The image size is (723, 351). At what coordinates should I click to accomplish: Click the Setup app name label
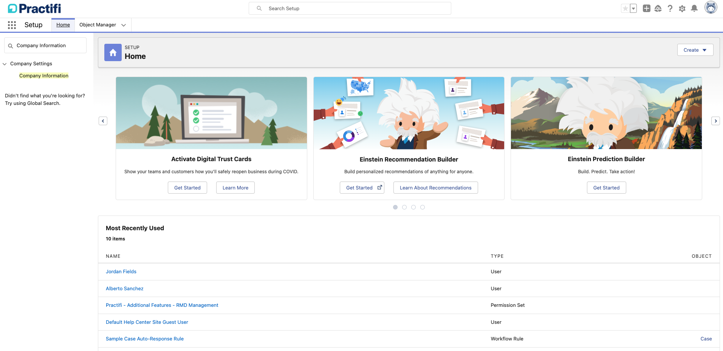(33, 25)
